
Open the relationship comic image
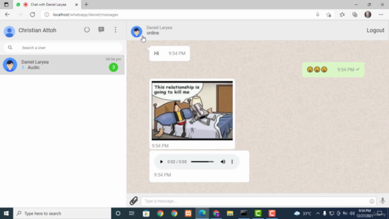[x=192, y=111]
